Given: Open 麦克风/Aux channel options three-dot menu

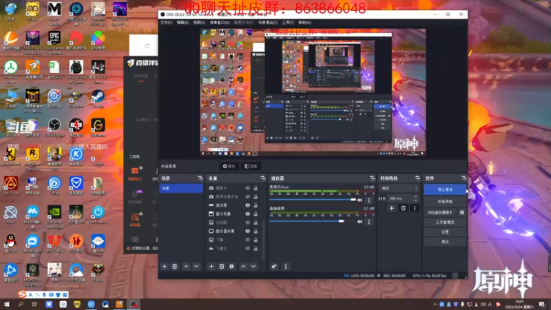Looking at the screenshot, I should tap(369, 200).
